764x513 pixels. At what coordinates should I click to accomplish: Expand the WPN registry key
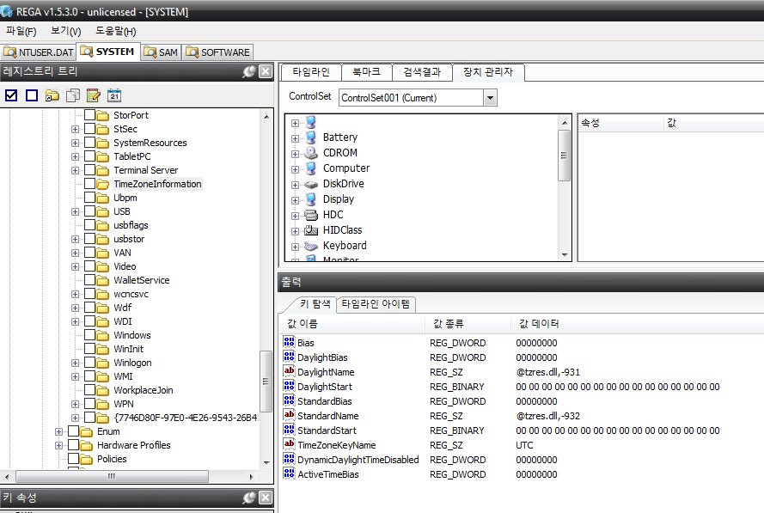(75, 404)
